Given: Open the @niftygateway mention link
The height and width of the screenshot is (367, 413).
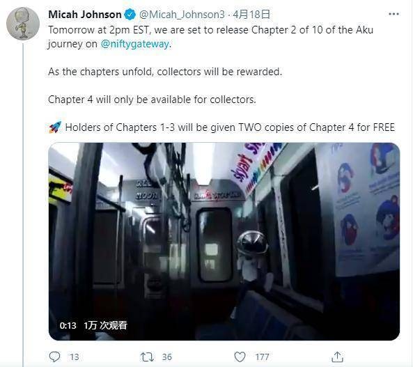Looking at the screenshot, I should click(135, 44).
